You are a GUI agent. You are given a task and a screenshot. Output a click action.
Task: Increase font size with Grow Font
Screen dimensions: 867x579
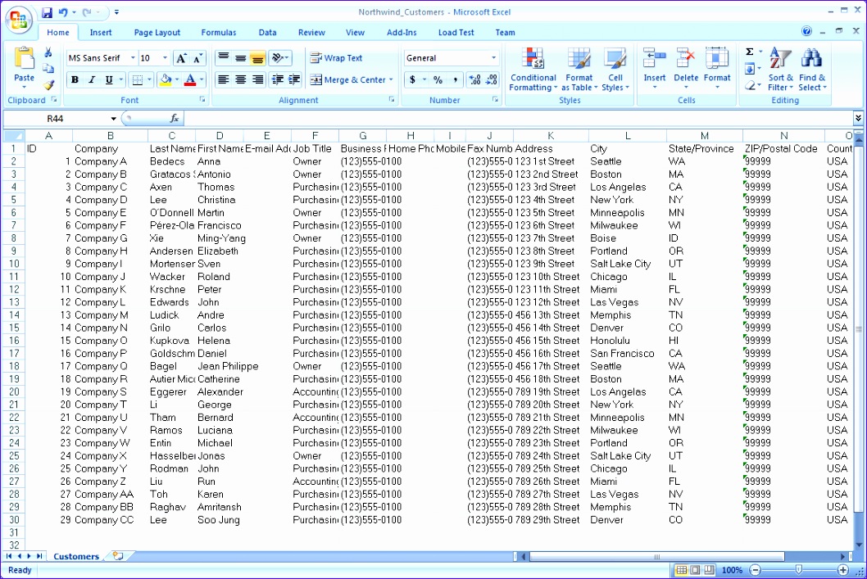point(181,58)
